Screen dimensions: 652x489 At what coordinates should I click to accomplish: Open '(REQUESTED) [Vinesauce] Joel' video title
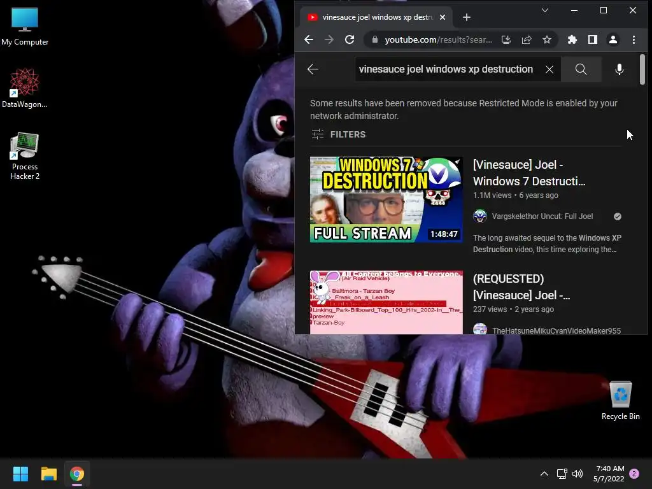[x=521, y=287]
